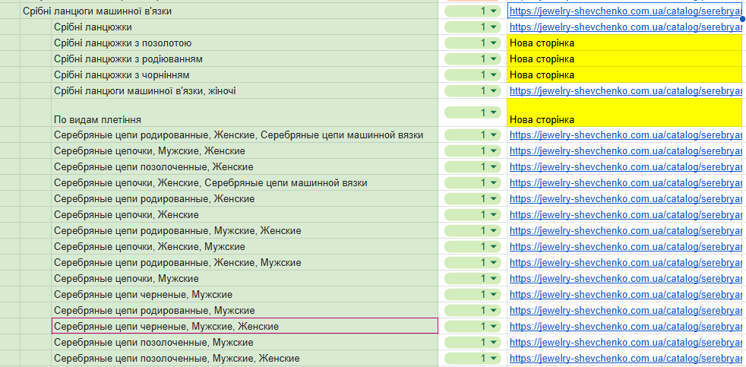This screenshot has width=746, height=367.
Task: Select cell 'Серебряные цепи позолоченные, Мужские'
Action: pyautogui.click(x=245, y=342)
